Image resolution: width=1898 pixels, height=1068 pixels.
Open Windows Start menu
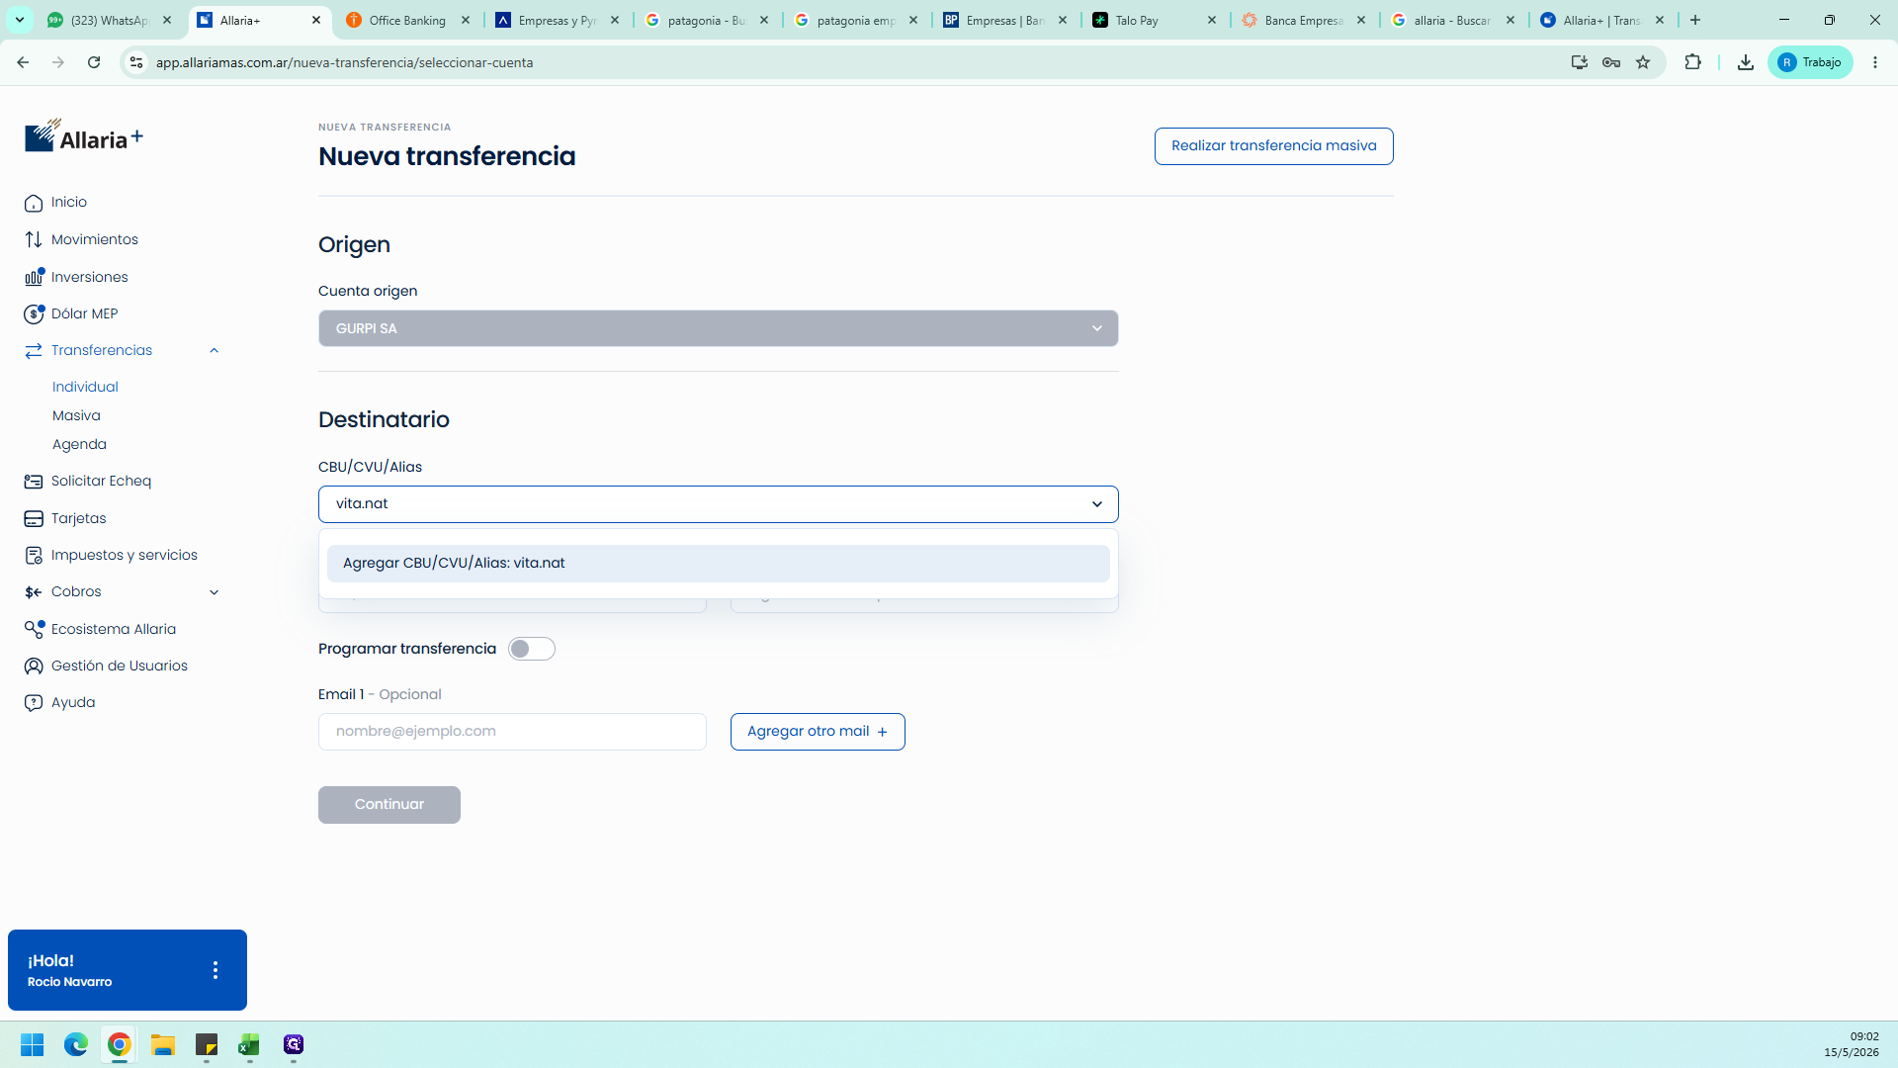[x=33, y=1044]
